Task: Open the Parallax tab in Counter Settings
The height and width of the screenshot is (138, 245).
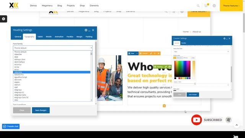Action: point(184,43)
